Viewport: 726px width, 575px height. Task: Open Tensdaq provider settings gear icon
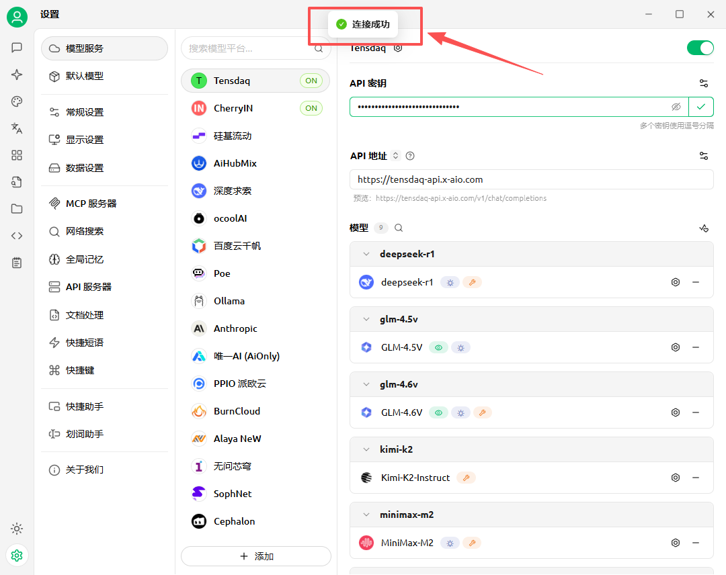(398, 48)
